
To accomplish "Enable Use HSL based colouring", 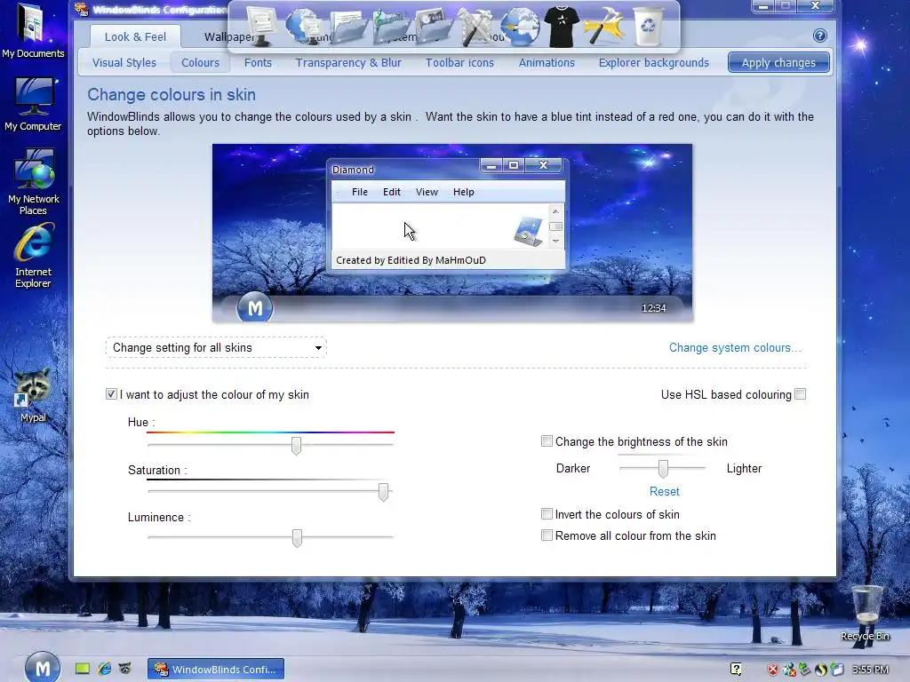I will (x=801, y=394).
